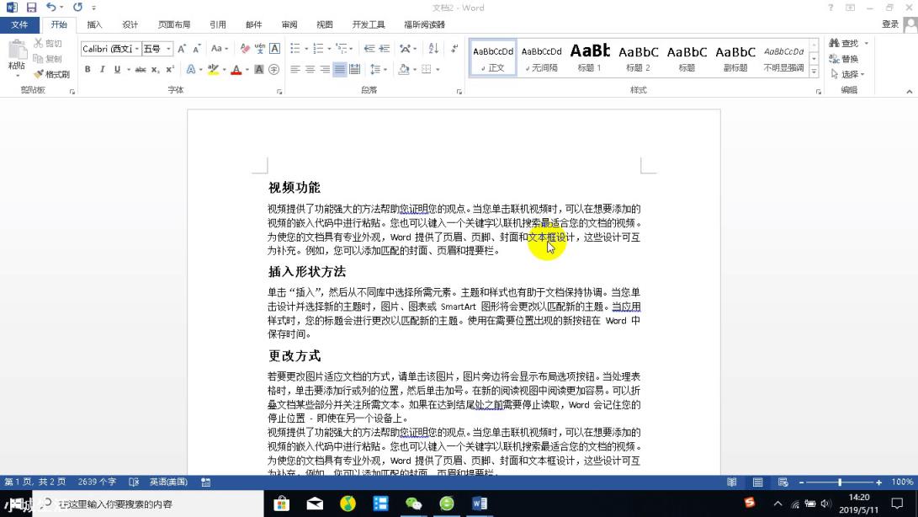Toggle justify alignment
Image resolution: width=918 pixels, height=517 pixels.
coord(340,70)
